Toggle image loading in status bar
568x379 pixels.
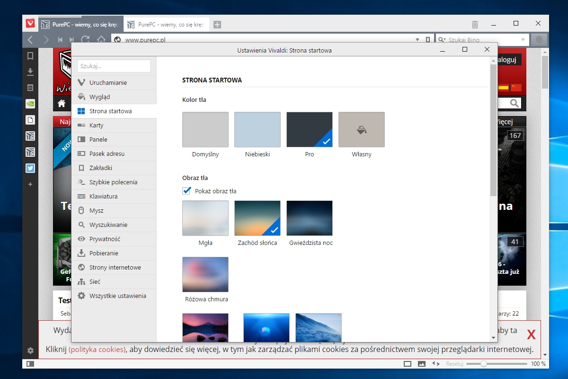click(x=421, y=364)
